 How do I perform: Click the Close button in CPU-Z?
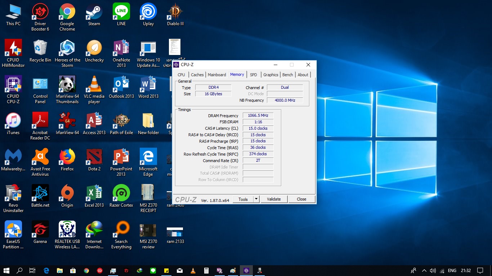pyautogui.click(x=301, y=199)
